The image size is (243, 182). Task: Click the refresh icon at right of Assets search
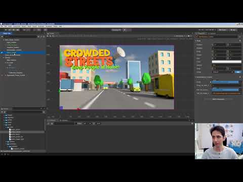(x=44, y=112)
